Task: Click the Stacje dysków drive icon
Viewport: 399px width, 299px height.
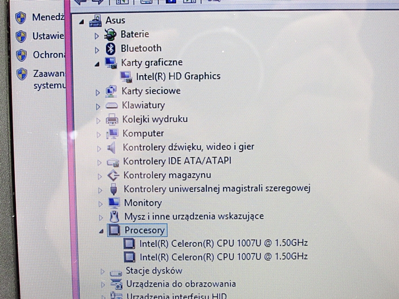Action: point(116,273)
